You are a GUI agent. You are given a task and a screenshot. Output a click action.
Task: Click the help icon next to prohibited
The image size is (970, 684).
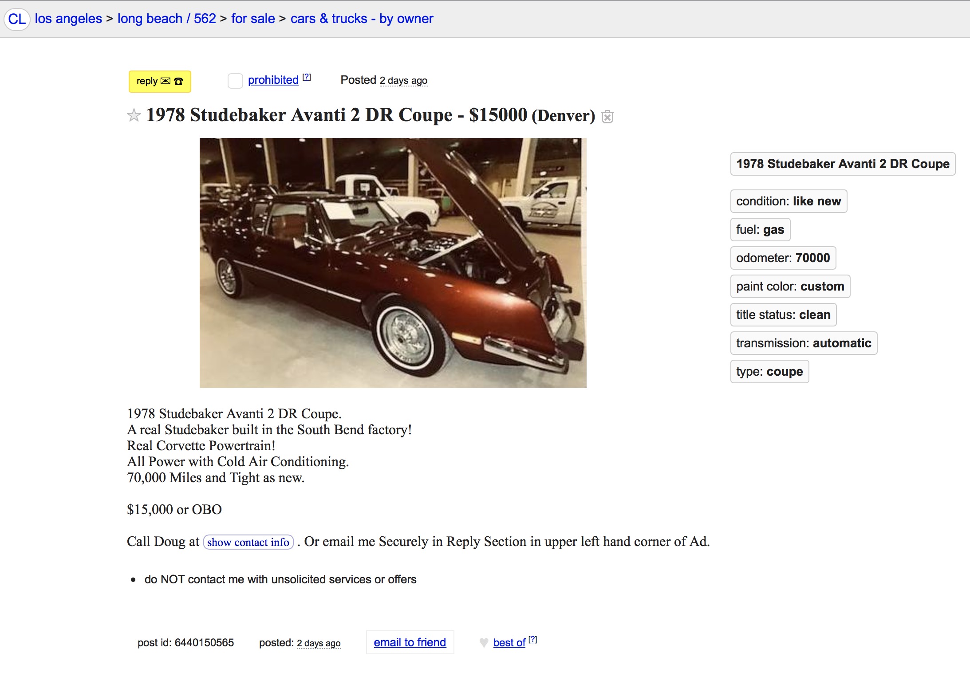pos(307,77)
